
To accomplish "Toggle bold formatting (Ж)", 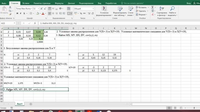I will pos(17,13).
